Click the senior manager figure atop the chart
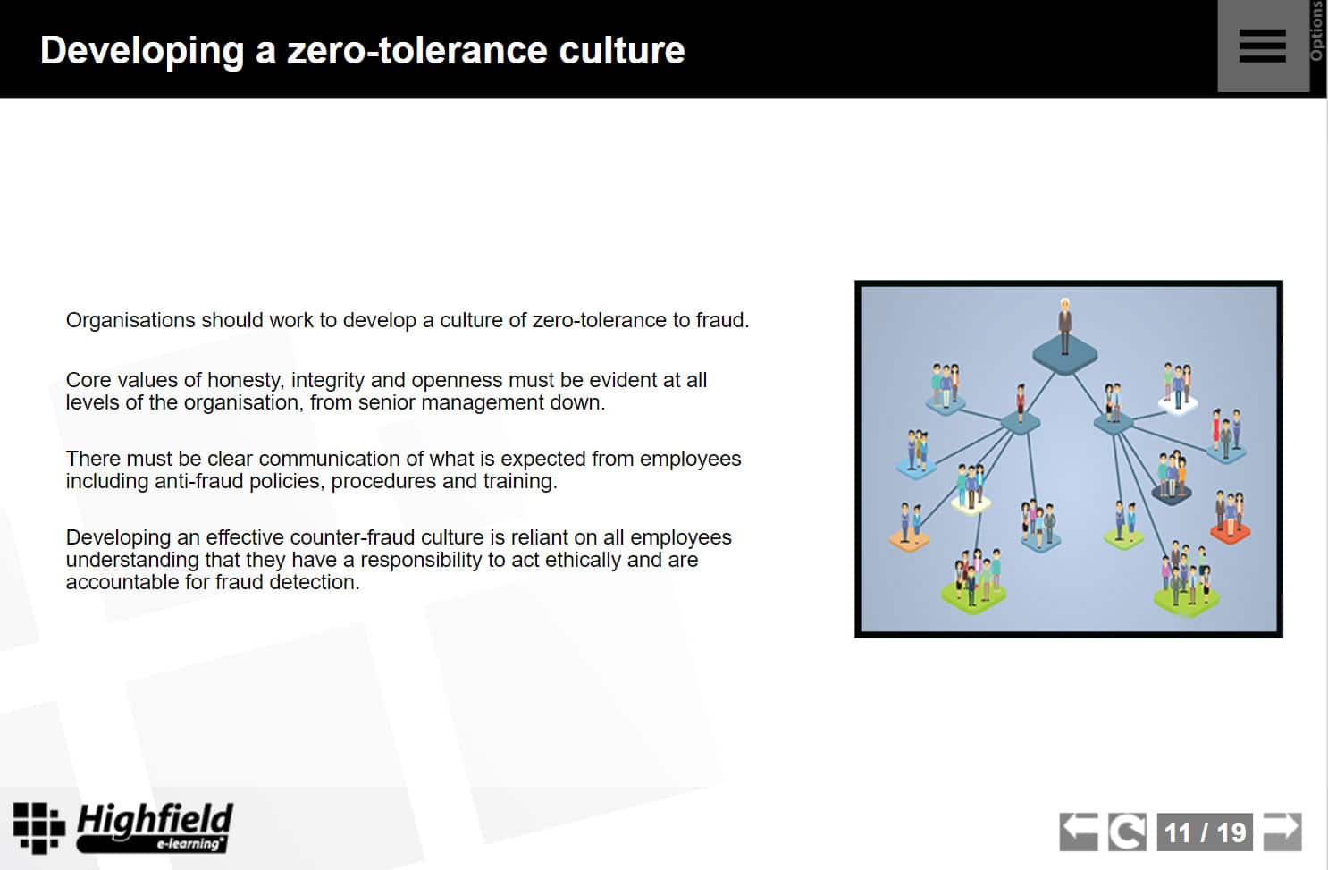1328x870 pixels. coord(1063,328)
